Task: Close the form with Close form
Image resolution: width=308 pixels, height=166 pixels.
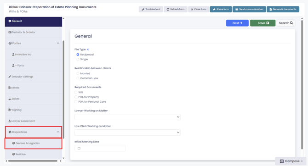Action: (199, 9)
